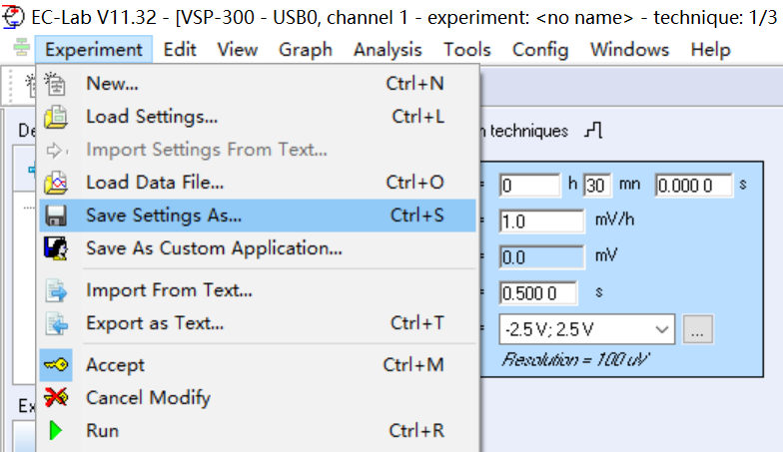Click the ellipsis button next to voltage range

tap(699, 328)
